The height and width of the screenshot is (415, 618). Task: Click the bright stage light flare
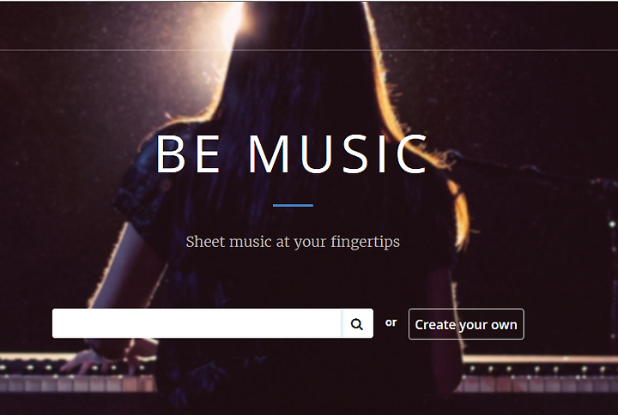click(x=233, y=21)
